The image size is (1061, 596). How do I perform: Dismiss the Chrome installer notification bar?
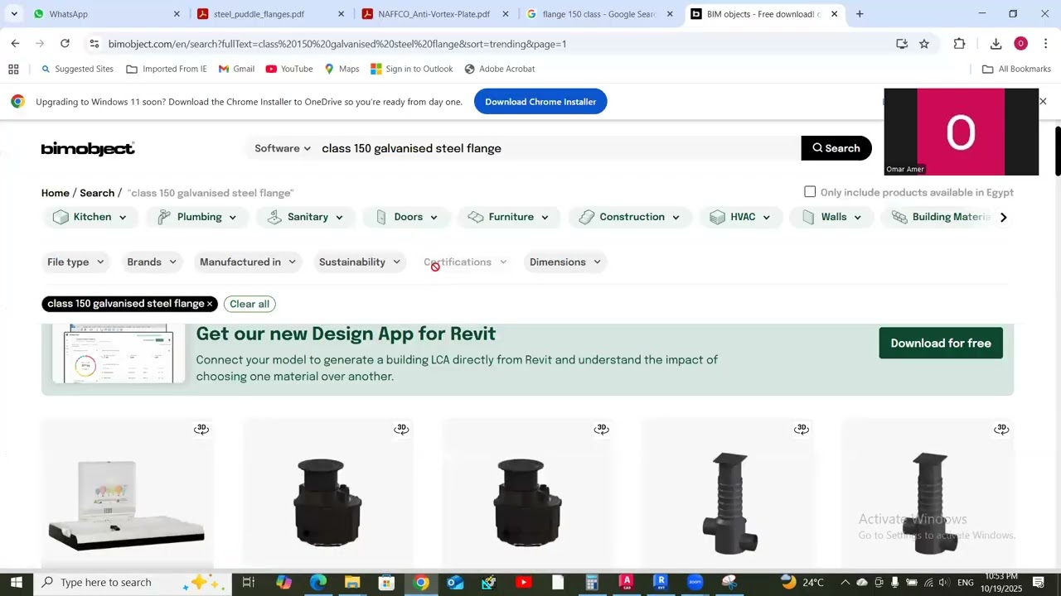click(x=1043, y=101)
